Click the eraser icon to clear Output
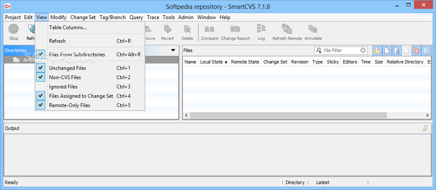436x190 pixels. coord(425,128)
